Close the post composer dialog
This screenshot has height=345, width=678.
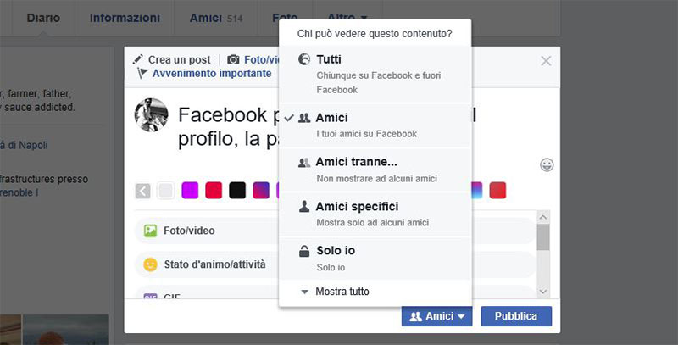546,61
